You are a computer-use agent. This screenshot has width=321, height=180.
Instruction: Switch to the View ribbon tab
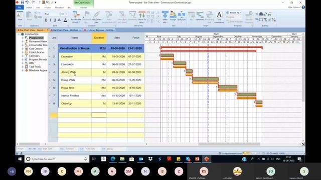(x=38, y=7)
